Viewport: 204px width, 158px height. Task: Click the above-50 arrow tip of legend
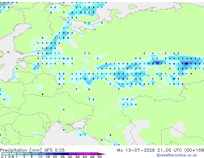(x=102, y=154)
